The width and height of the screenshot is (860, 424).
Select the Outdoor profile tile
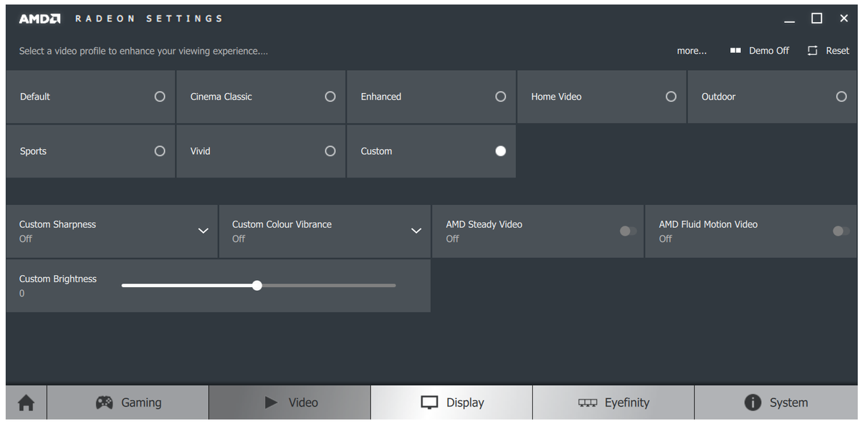pyautogui.click(x=772, y=97)
